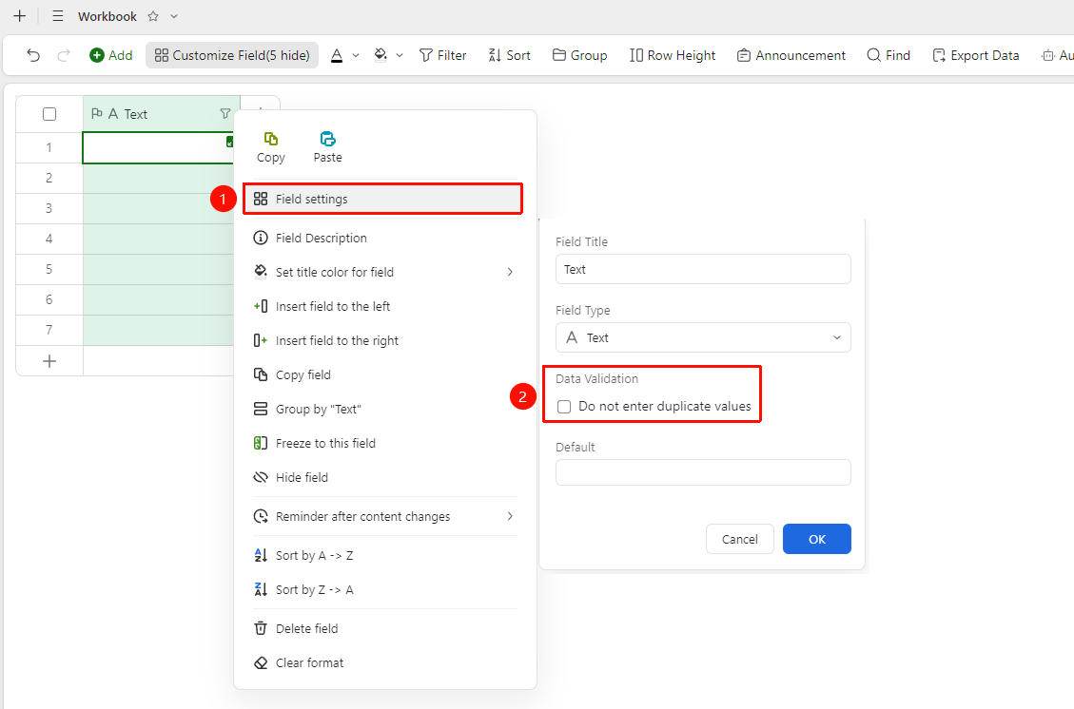Add a new row with the plus below row 7
The image size is (1074, 709).
click(x=49, y=360)
